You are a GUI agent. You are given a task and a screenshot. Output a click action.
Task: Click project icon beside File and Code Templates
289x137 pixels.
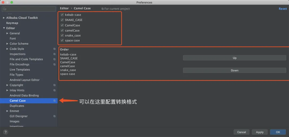coord(54,59)
